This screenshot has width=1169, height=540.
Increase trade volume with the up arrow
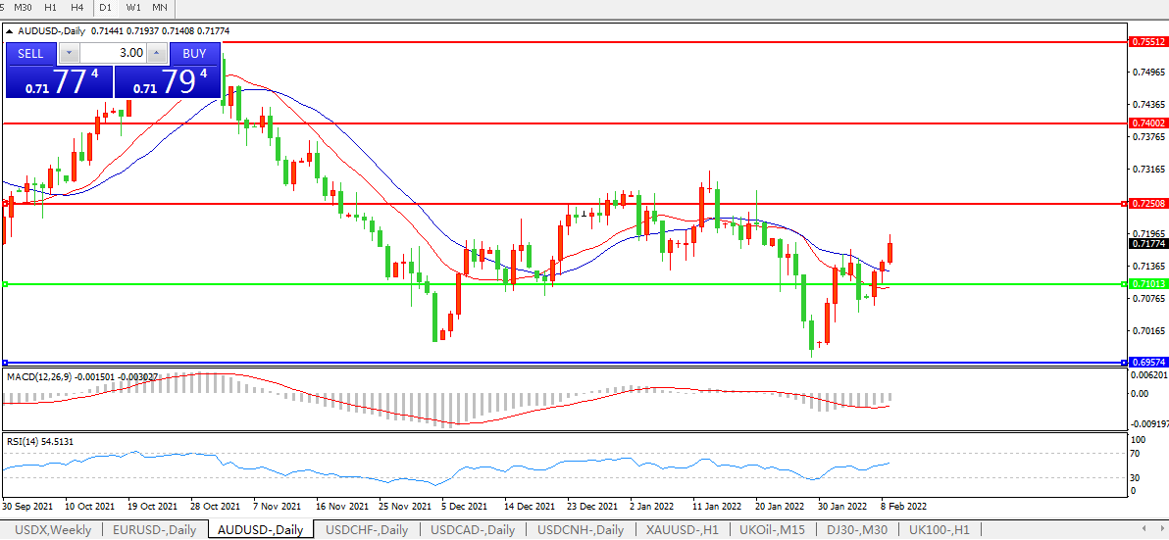point(157,53)
